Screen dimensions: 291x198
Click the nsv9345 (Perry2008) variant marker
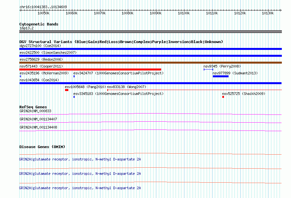[x=208, y=69]
